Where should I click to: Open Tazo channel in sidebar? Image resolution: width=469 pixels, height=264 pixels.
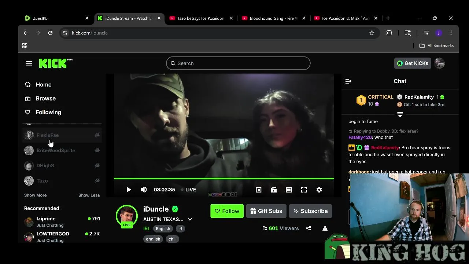coord(62,181)
